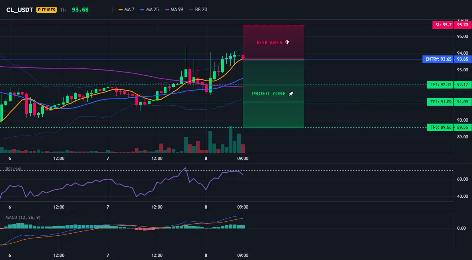
Task: Click the 09:00 label on main chart time axis
Action: (243, 158)
